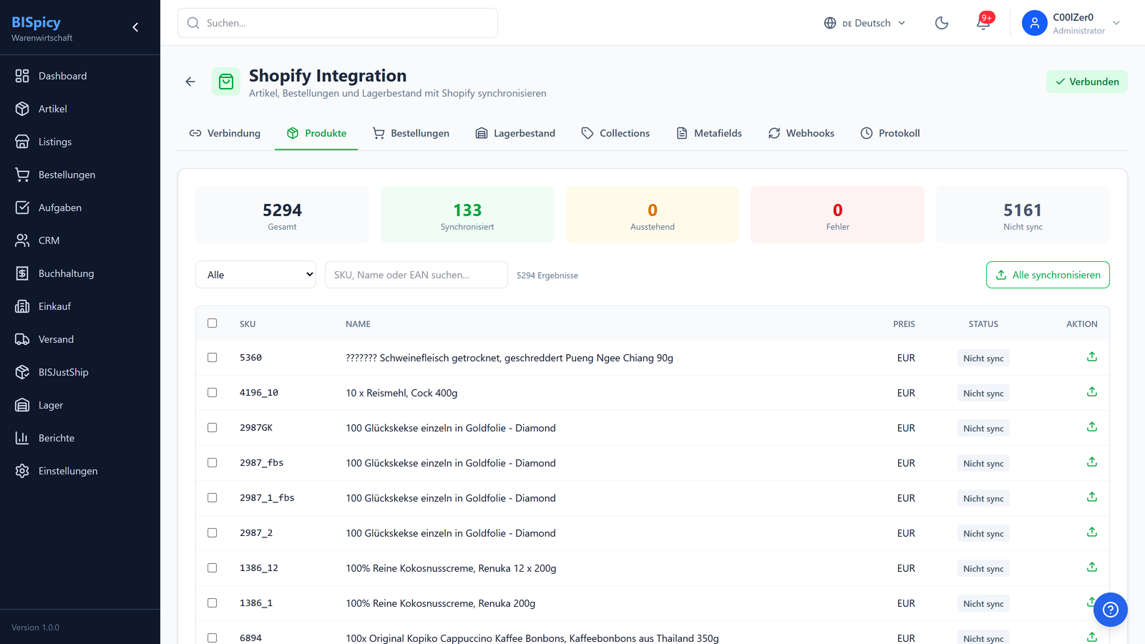Open BISJustShip from the sidebar

(63, 372)
